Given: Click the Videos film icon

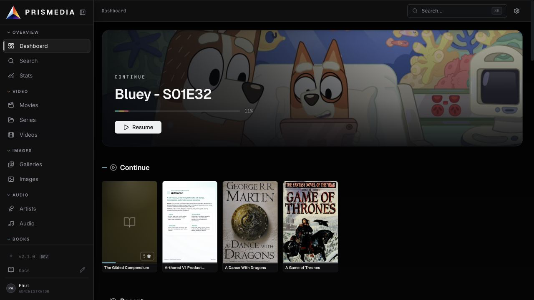Looking at the screenshot, I should pos(11,135).
